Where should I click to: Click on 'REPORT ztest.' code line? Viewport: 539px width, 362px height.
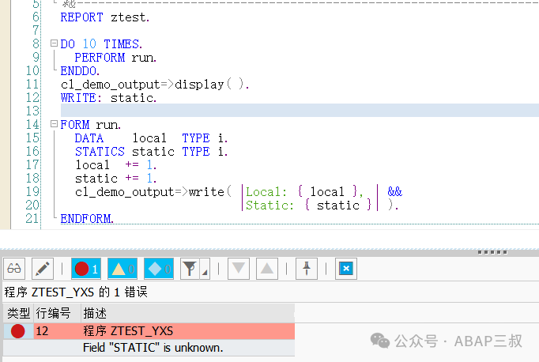pyautogui.click(x=105, y=17)
